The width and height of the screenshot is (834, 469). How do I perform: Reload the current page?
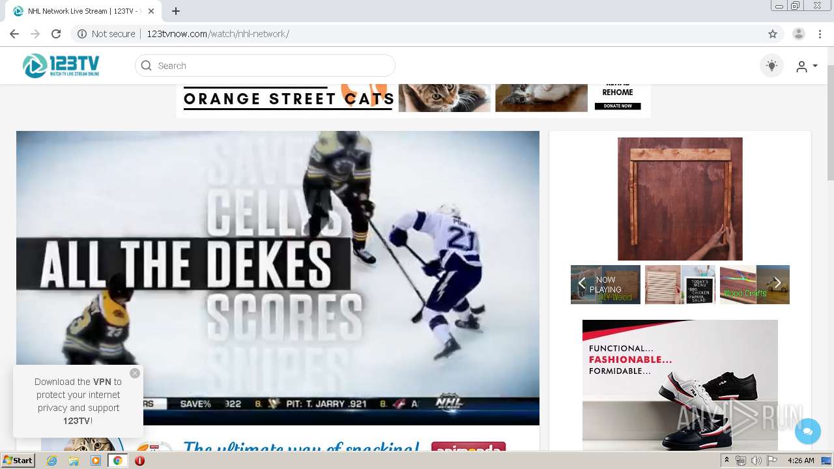[56, 34]
